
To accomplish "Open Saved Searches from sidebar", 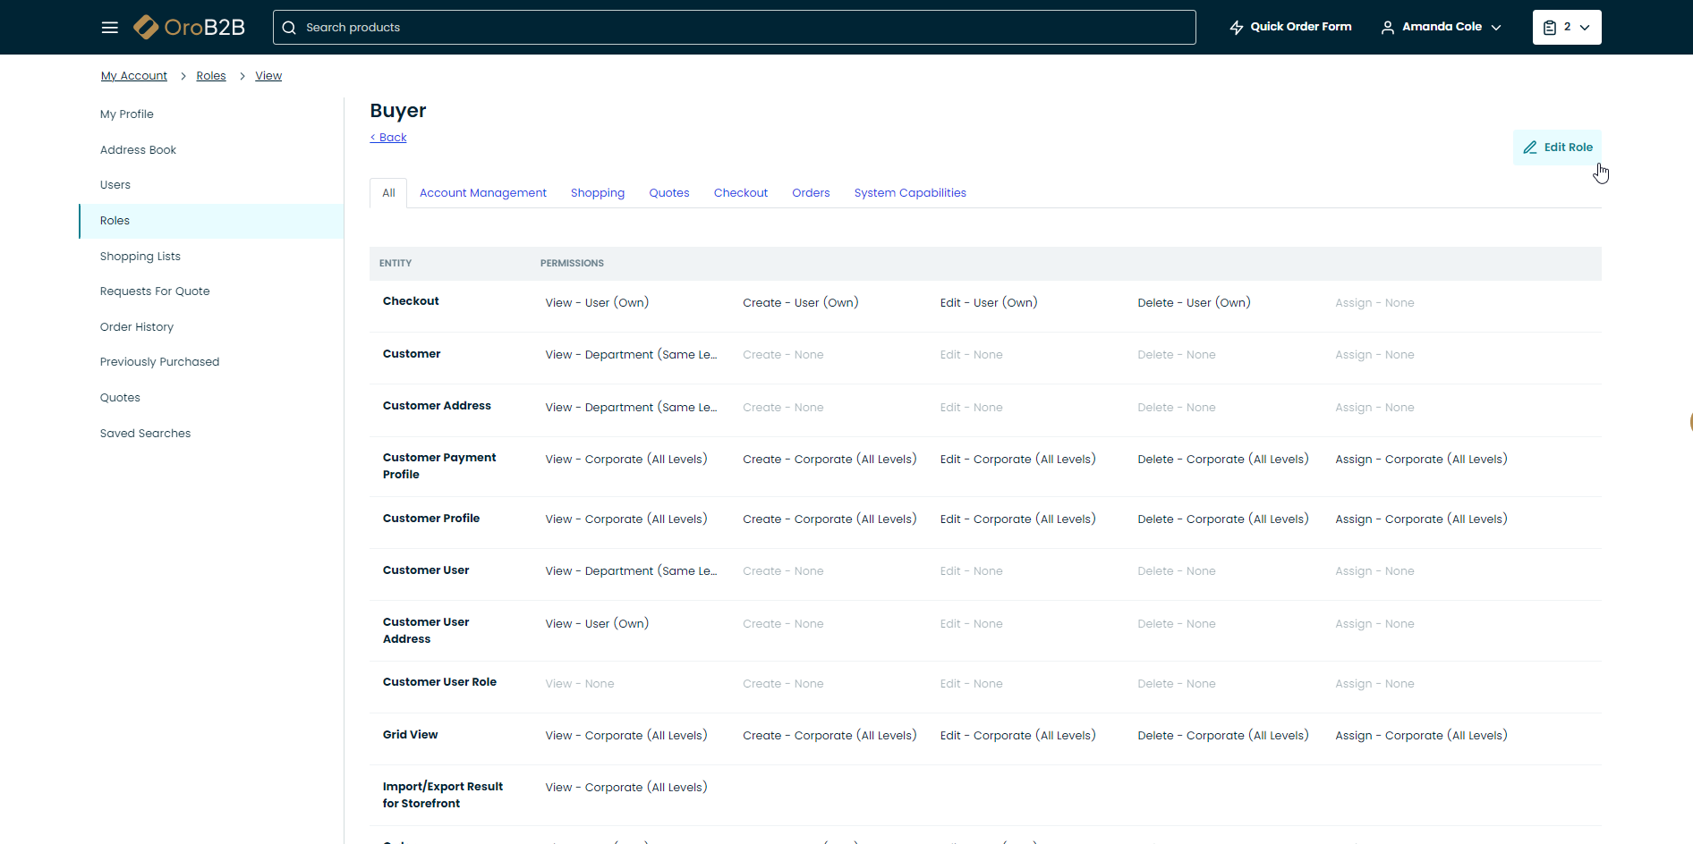I will click(145, 434).
